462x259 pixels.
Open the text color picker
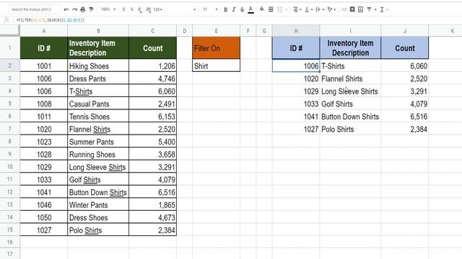(x=250, y=9)
